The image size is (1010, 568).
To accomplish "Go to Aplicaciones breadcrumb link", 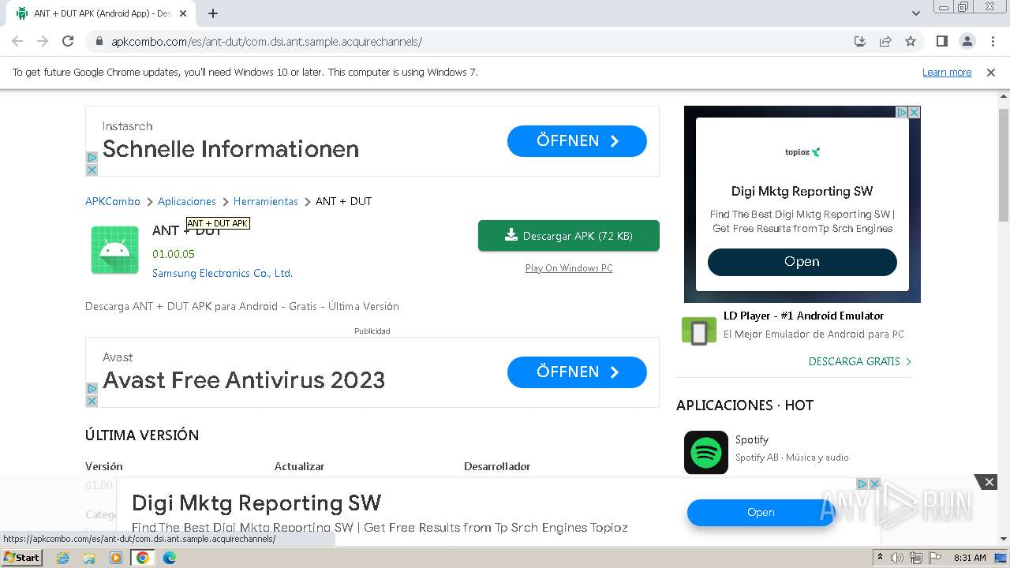I will 187,202.
